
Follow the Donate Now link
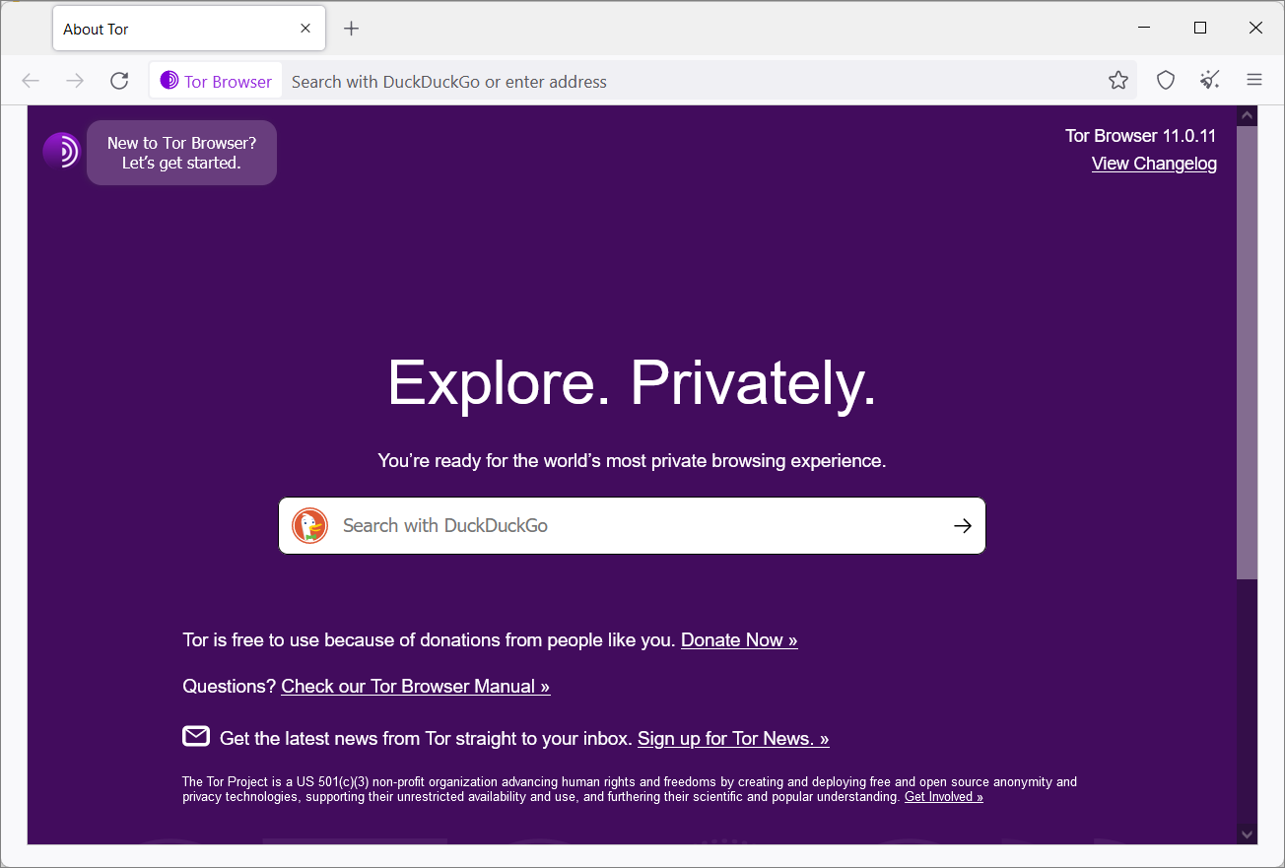tap(739, 639)
